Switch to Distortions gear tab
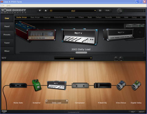 click(58, 17)
